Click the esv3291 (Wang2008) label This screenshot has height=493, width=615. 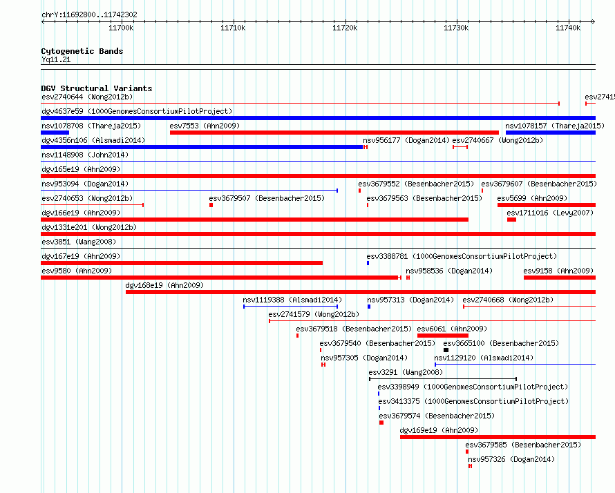click(x=406, y=372)
